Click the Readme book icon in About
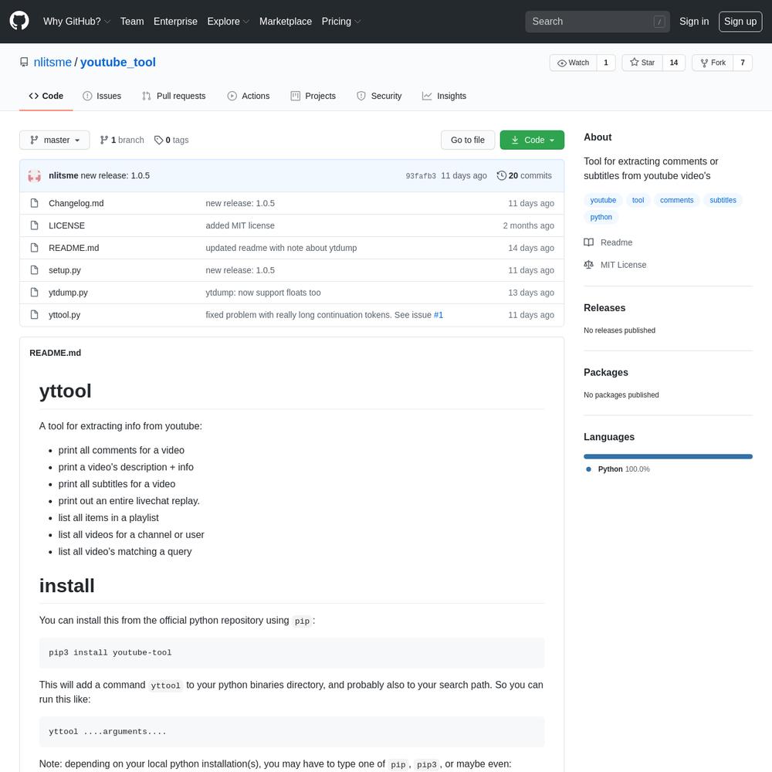This screenshot has height=772, width=772. [588, 242]
